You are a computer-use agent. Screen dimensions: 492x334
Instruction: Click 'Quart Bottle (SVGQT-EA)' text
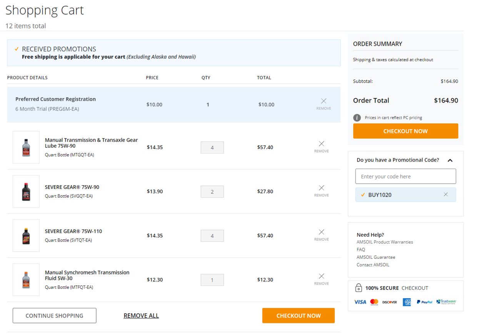69,196
